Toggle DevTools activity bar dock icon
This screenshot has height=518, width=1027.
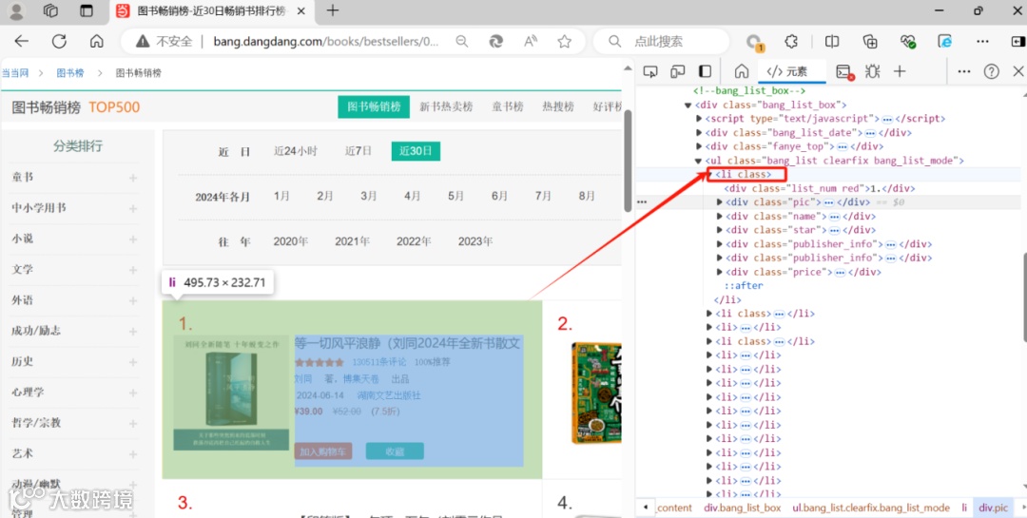(x=706, y=71)
